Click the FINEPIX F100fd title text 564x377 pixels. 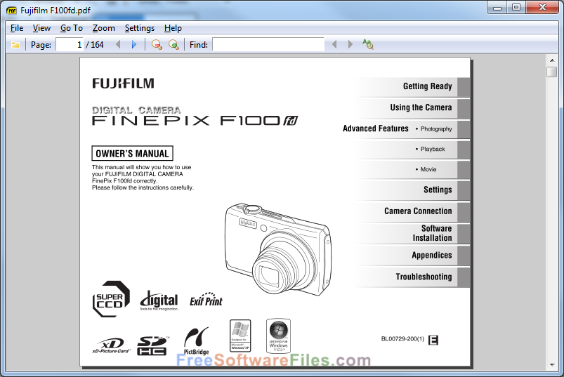195,121
